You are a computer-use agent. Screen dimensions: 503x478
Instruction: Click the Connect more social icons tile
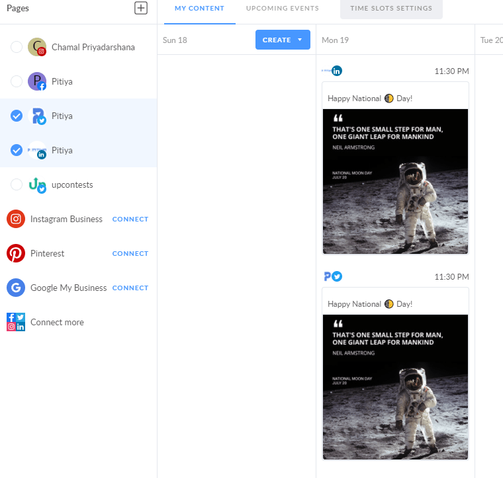pyautogui.click(x=16, y=322)
